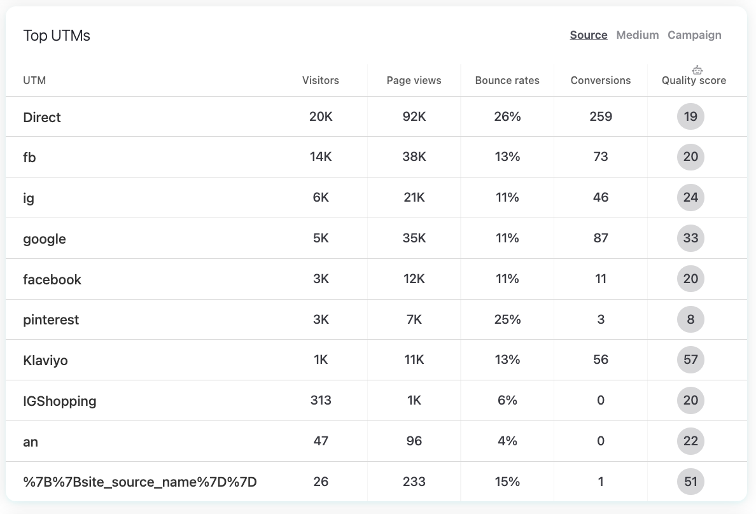756x514 pixels.
Task: Click pinterest's quality score badge 8
Action: click(690, 319)
